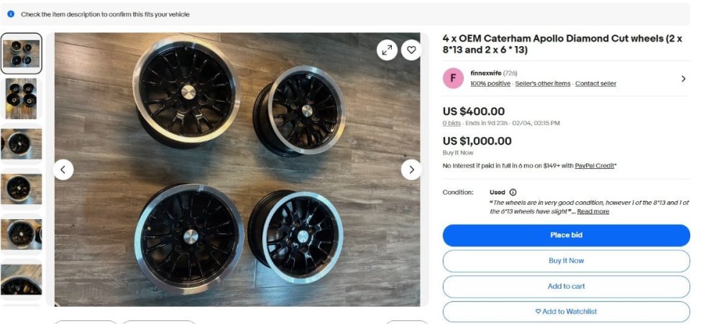Expand seller details with the right chevron
Image resolution: width=719 pixels, height=324 pixels.
point(683,78)
